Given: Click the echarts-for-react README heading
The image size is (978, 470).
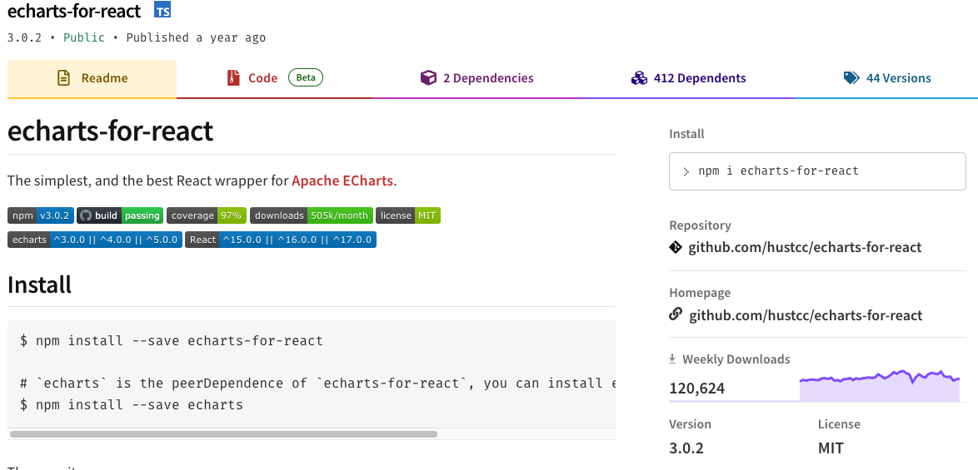Looking at the screenshot, I should tap(111, 131).
